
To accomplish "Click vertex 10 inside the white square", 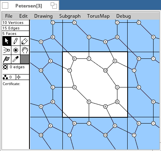I will point(105,70).
